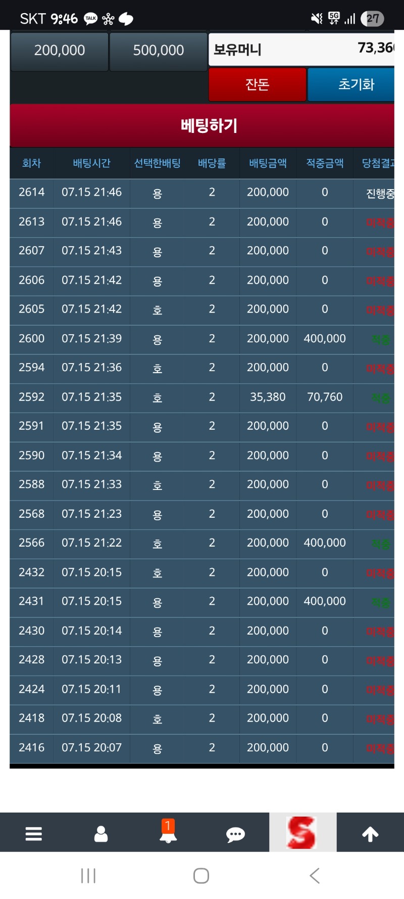The image size is (404, 899).
Task: Select round number 2592
Action: [x=31, y=396]
